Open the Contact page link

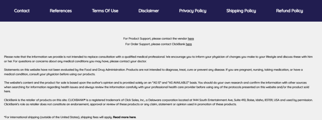(x=22, y=11)
